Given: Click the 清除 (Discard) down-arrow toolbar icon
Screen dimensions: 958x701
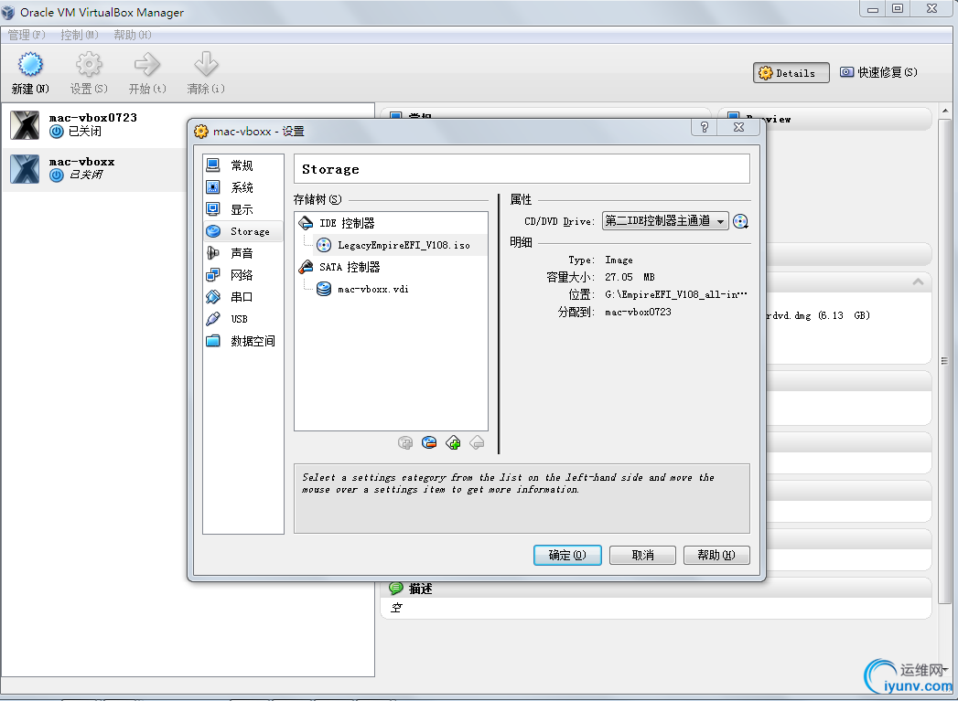Looking at the screenshot, I should (x=206, y=73).
